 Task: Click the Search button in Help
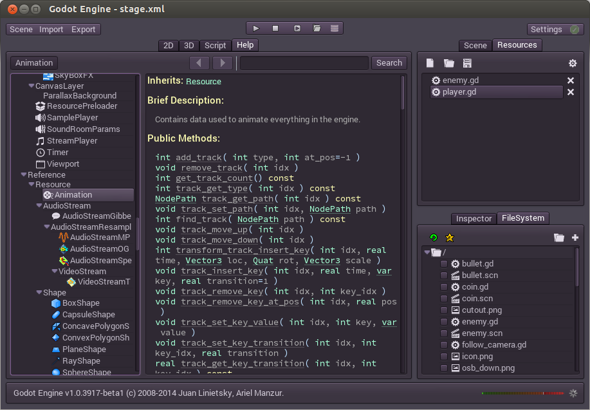tap(389, 63)
